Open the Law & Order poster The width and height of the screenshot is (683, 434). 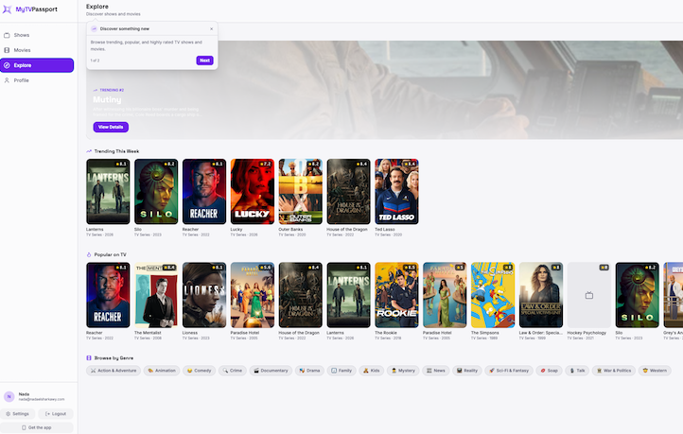541,295
